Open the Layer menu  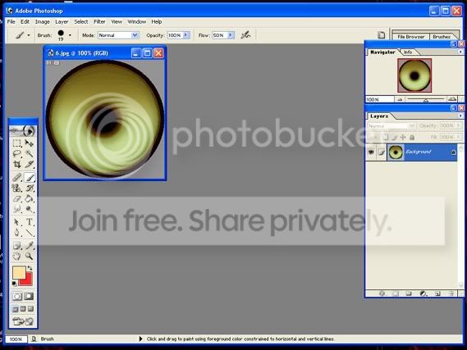tap(62, 21)
